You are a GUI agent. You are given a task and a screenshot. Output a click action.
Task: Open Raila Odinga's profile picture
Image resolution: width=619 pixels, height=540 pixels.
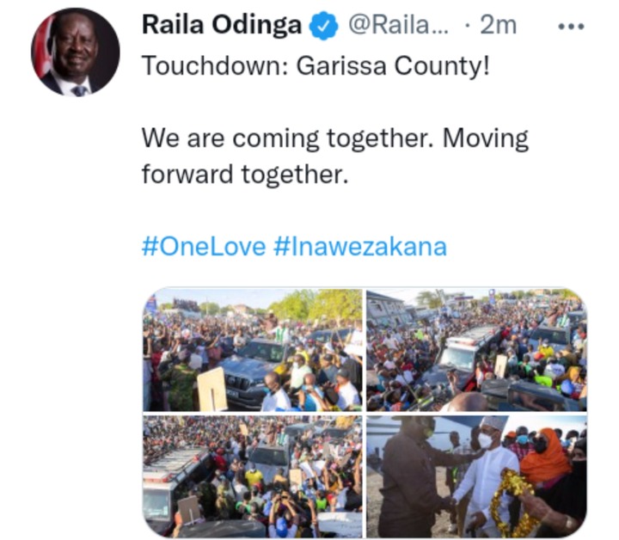pos(76,52)
